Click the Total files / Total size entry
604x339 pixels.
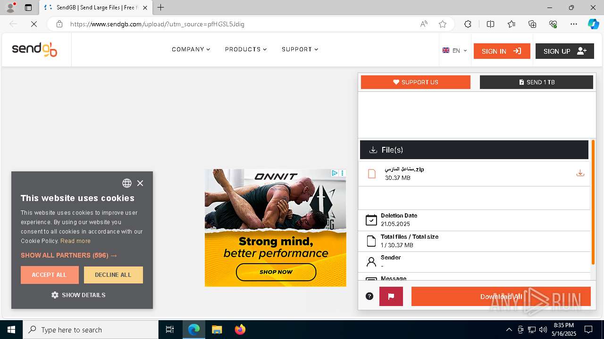(x=474, y=241)
